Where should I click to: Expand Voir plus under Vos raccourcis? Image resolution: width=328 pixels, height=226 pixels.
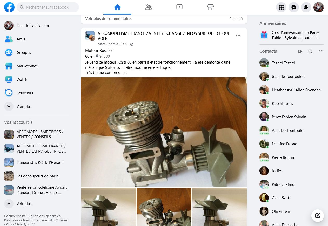tap(36, 204)
